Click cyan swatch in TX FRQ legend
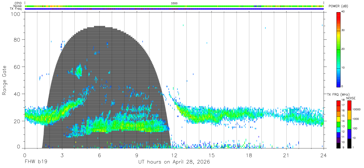This screenshot has height=168, width=364. [x=339, y=129]
